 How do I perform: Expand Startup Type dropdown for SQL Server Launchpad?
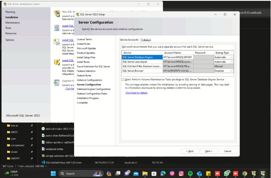point(231,62)
